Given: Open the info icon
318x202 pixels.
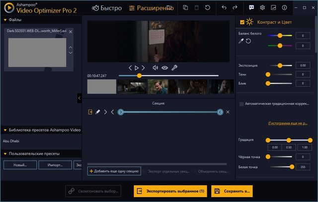Looking at the screenshot, I should (284, 8).
